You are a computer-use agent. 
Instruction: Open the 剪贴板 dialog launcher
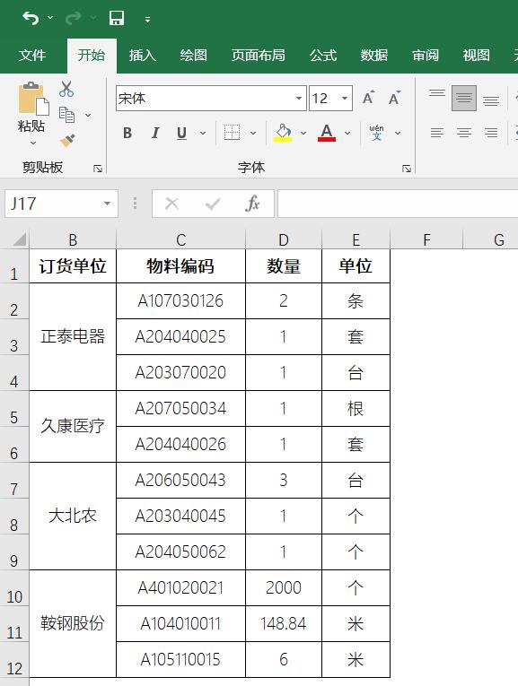98,169
